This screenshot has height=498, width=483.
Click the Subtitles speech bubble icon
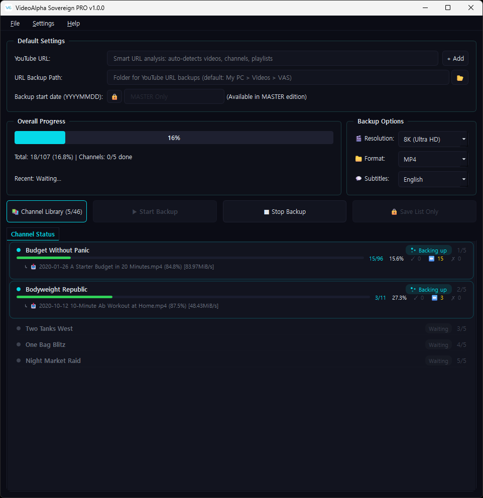[358, 179]
